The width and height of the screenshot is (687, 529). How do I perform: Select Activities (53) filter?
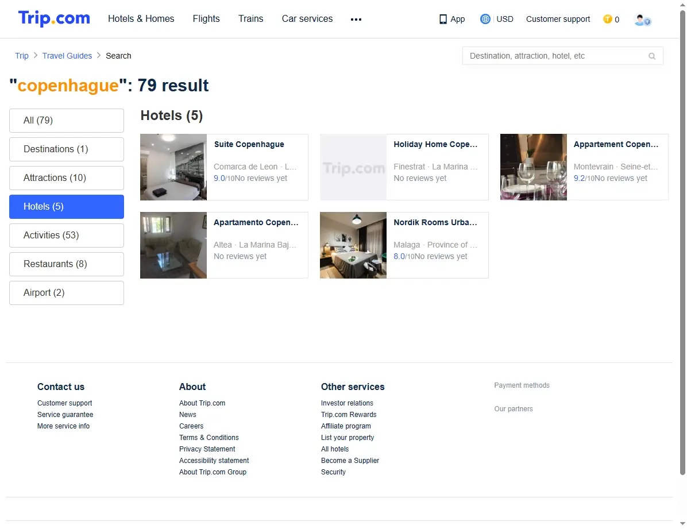tap(67, 235)
